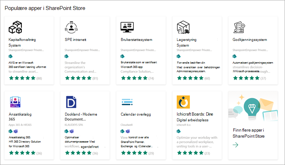Open the Calendar overlegg app title
This screenshot has width=285, height=165.
(136, 115)
